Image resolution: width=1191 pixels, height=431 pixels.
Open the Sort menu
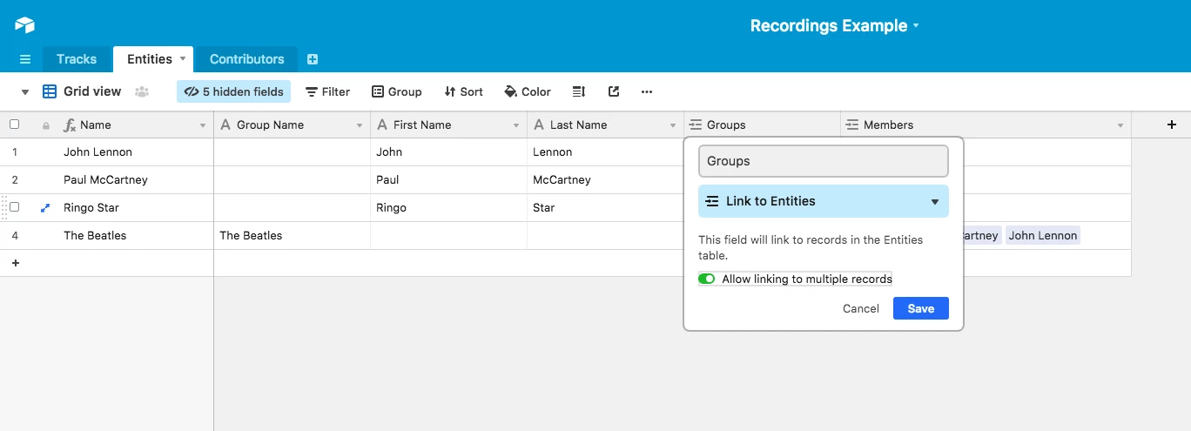[463, 91]
